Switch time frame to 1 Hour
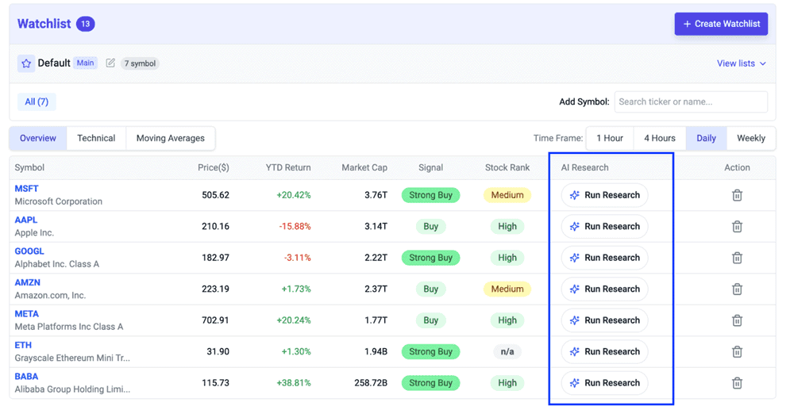This screenshot has width=794, height=410. point(610,138)
